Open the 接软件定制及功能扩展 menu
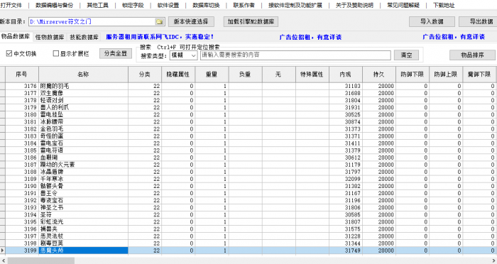Screen dimensions: 497x264 pos(295,5)
